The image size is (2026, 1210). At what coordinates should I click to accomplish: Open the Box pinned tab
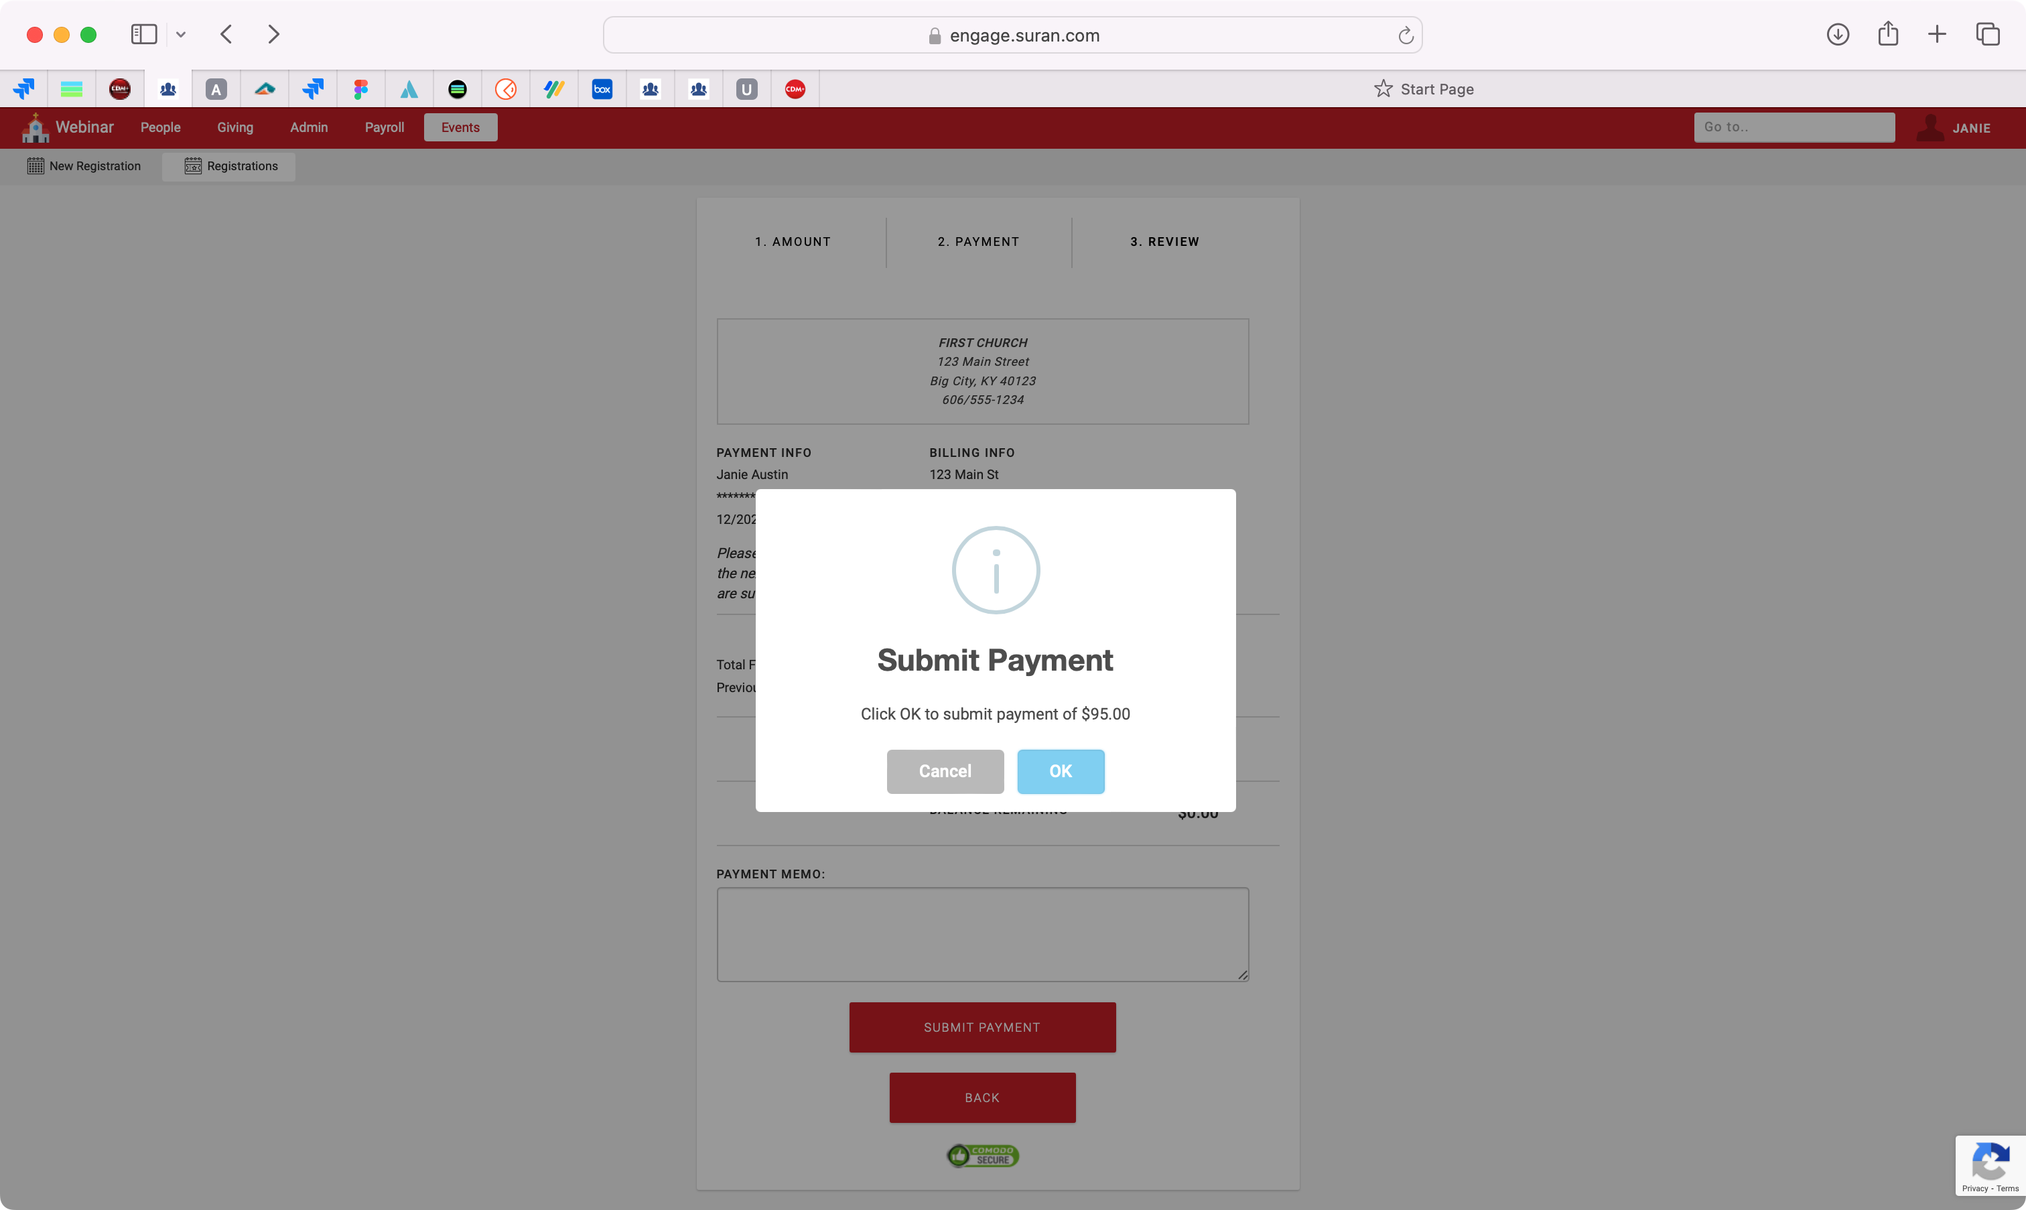(x=602, y=89)
